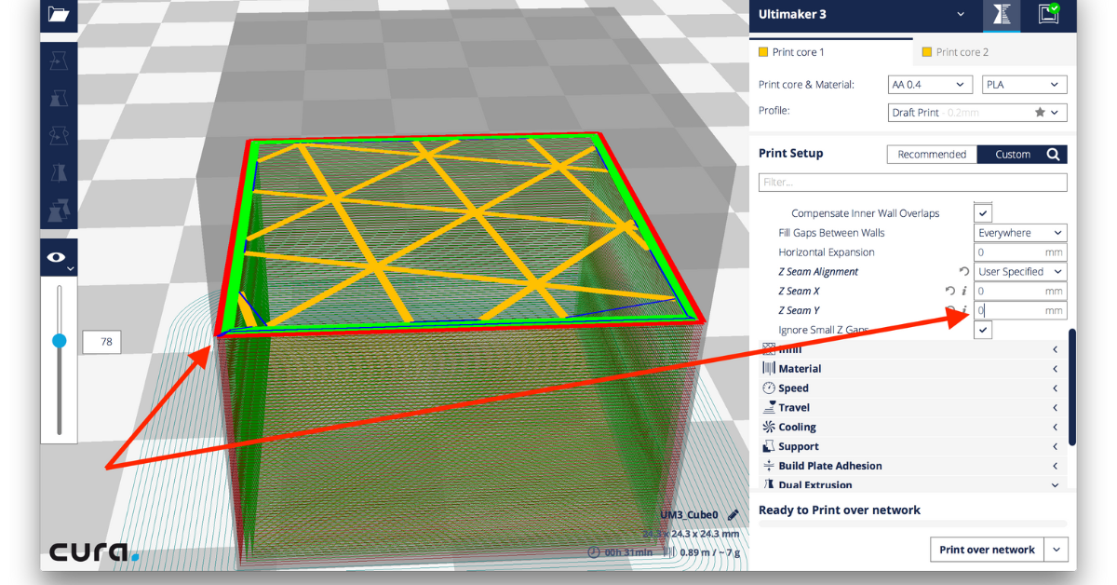Uncheck Compensate Inner Wall Overlaps
The height and width of the screenshot is (585, 1117).
[x=983, y=213]
